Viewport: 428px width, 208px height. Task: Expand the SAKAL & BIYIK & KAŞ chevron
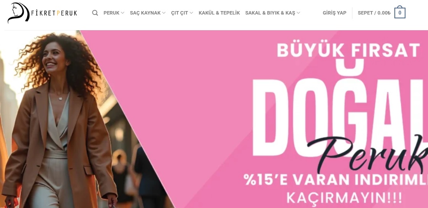click(x=298, y=13)
